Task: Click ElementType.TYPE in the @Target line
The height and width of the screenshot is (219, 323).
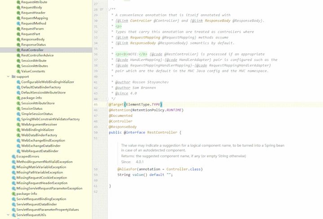Action: click(143, 104)
